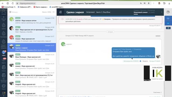This screenshot has width=172, height=97.
Task: Open the Фильтр filter for conversations
Action: point(13,12)
